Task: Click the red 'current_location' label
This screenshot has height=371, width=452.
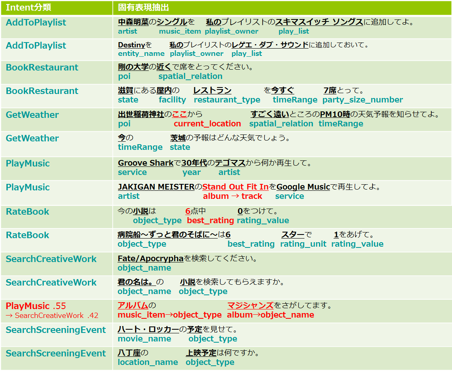Action: 207,124
